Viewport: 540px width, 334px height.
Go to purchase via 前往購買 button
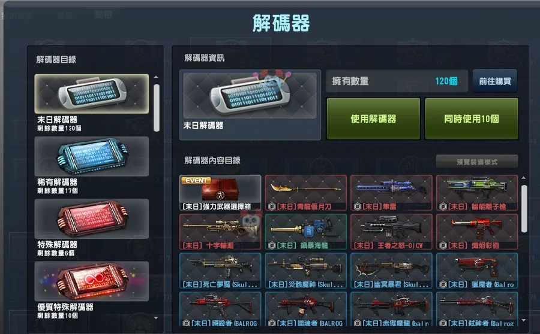[495, 81]
